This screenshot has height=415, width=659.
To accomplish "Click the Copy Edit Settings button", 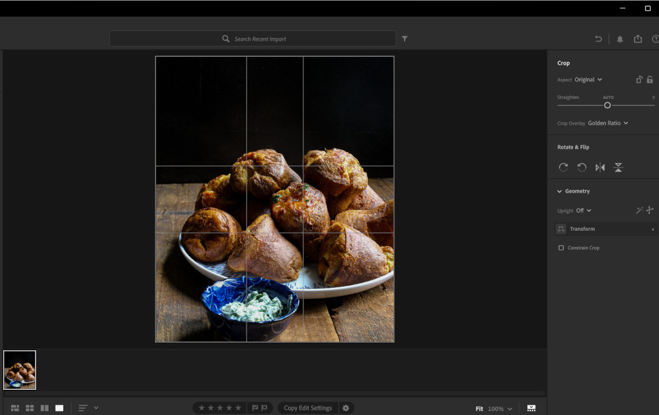I will [x=308, y=408].
